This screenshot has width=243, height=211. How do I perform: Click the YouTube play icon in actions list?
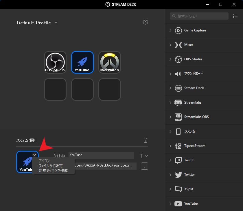178,204
